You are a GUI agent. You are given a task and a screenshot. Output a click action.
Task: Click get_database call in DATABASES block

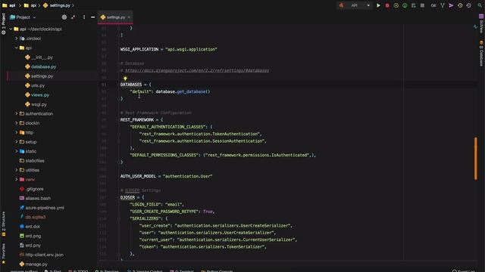(191, 91)
